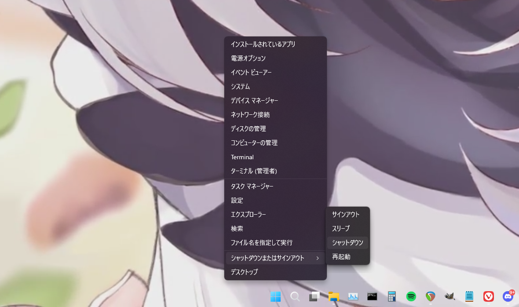Open Discord with the 9+ badge
This screenshot has width=519, height=307.
[x=508, y=296]
